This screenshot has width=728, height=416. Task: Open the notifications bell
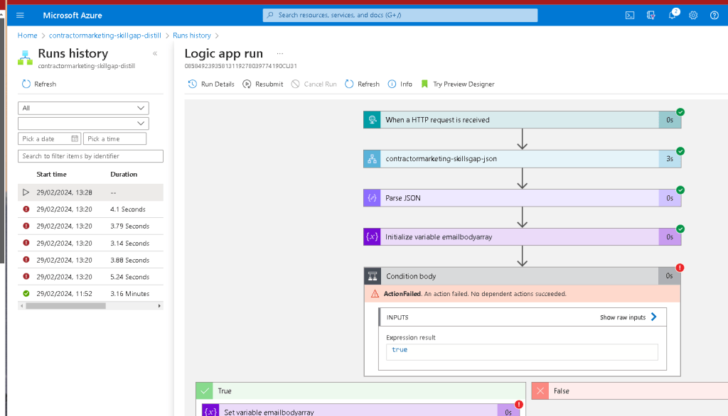tap(672, 16)
